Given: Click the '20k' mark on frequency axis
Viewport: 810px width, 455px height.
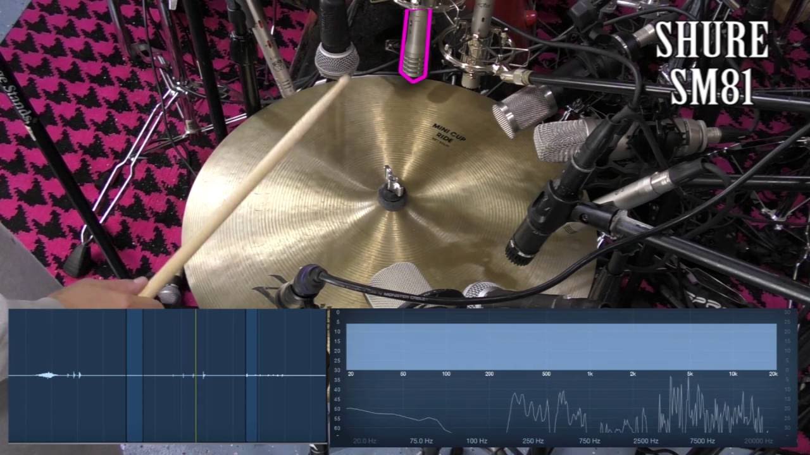Looking at the screenshot, I should click(773, 374).
